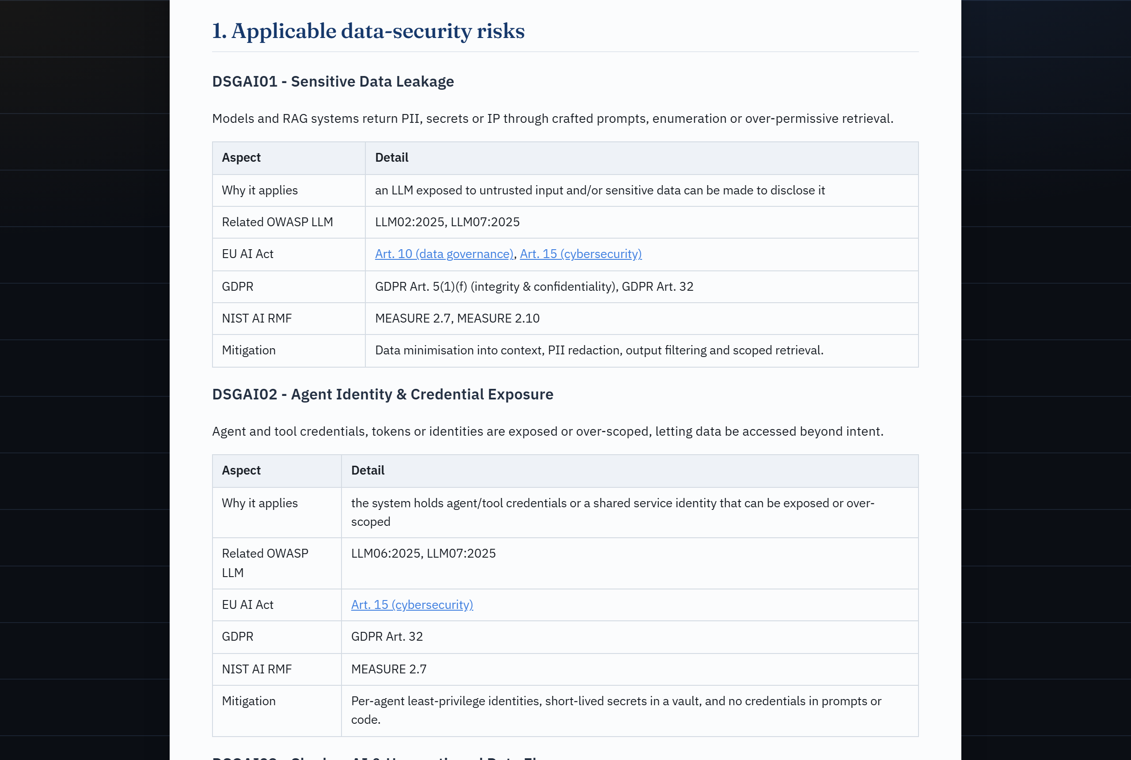
Task: Select the 'LLM02:2025, LLM07:2025' cell
Action: (641, 222)
